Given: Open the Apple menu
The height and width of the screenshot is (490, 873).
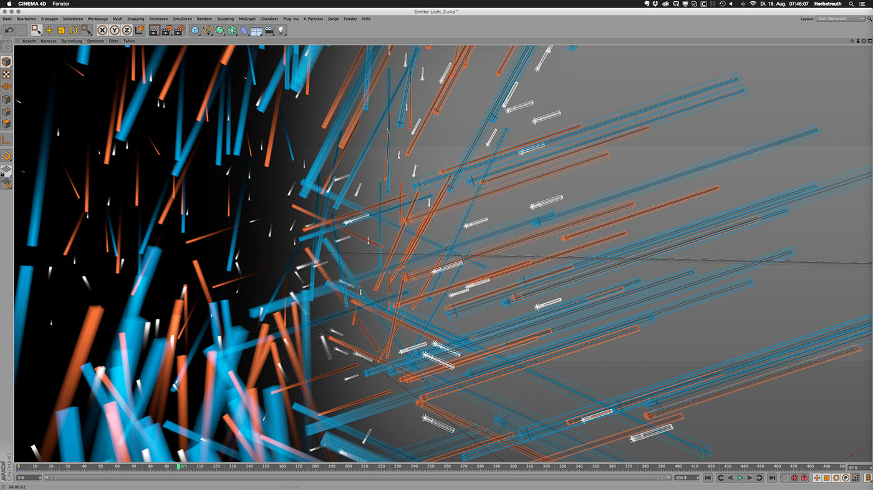Looking at the screenshot, I should coord(9,4).
